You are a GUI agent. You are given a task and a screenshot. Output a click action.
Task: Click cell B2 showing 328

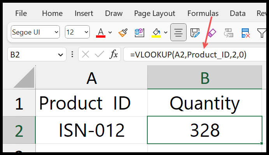pos(205,130)
